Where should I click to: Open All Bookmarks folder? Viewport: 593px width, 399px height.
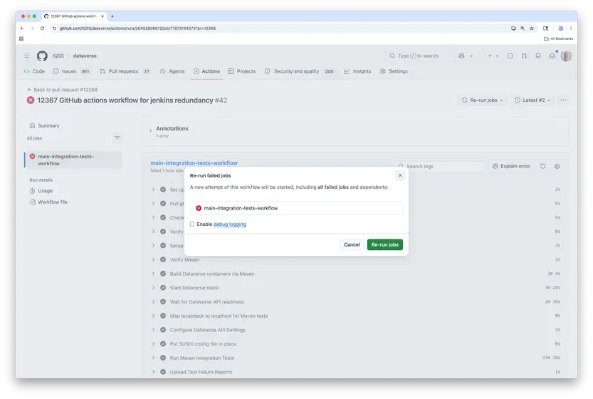(558, 38)
